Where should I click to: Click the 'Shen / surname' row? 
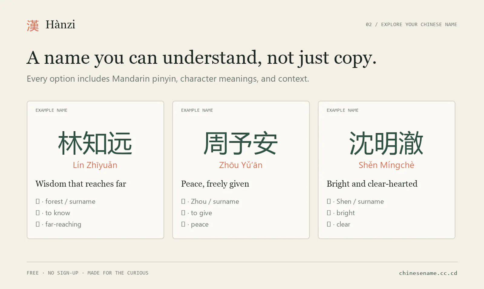355,201
